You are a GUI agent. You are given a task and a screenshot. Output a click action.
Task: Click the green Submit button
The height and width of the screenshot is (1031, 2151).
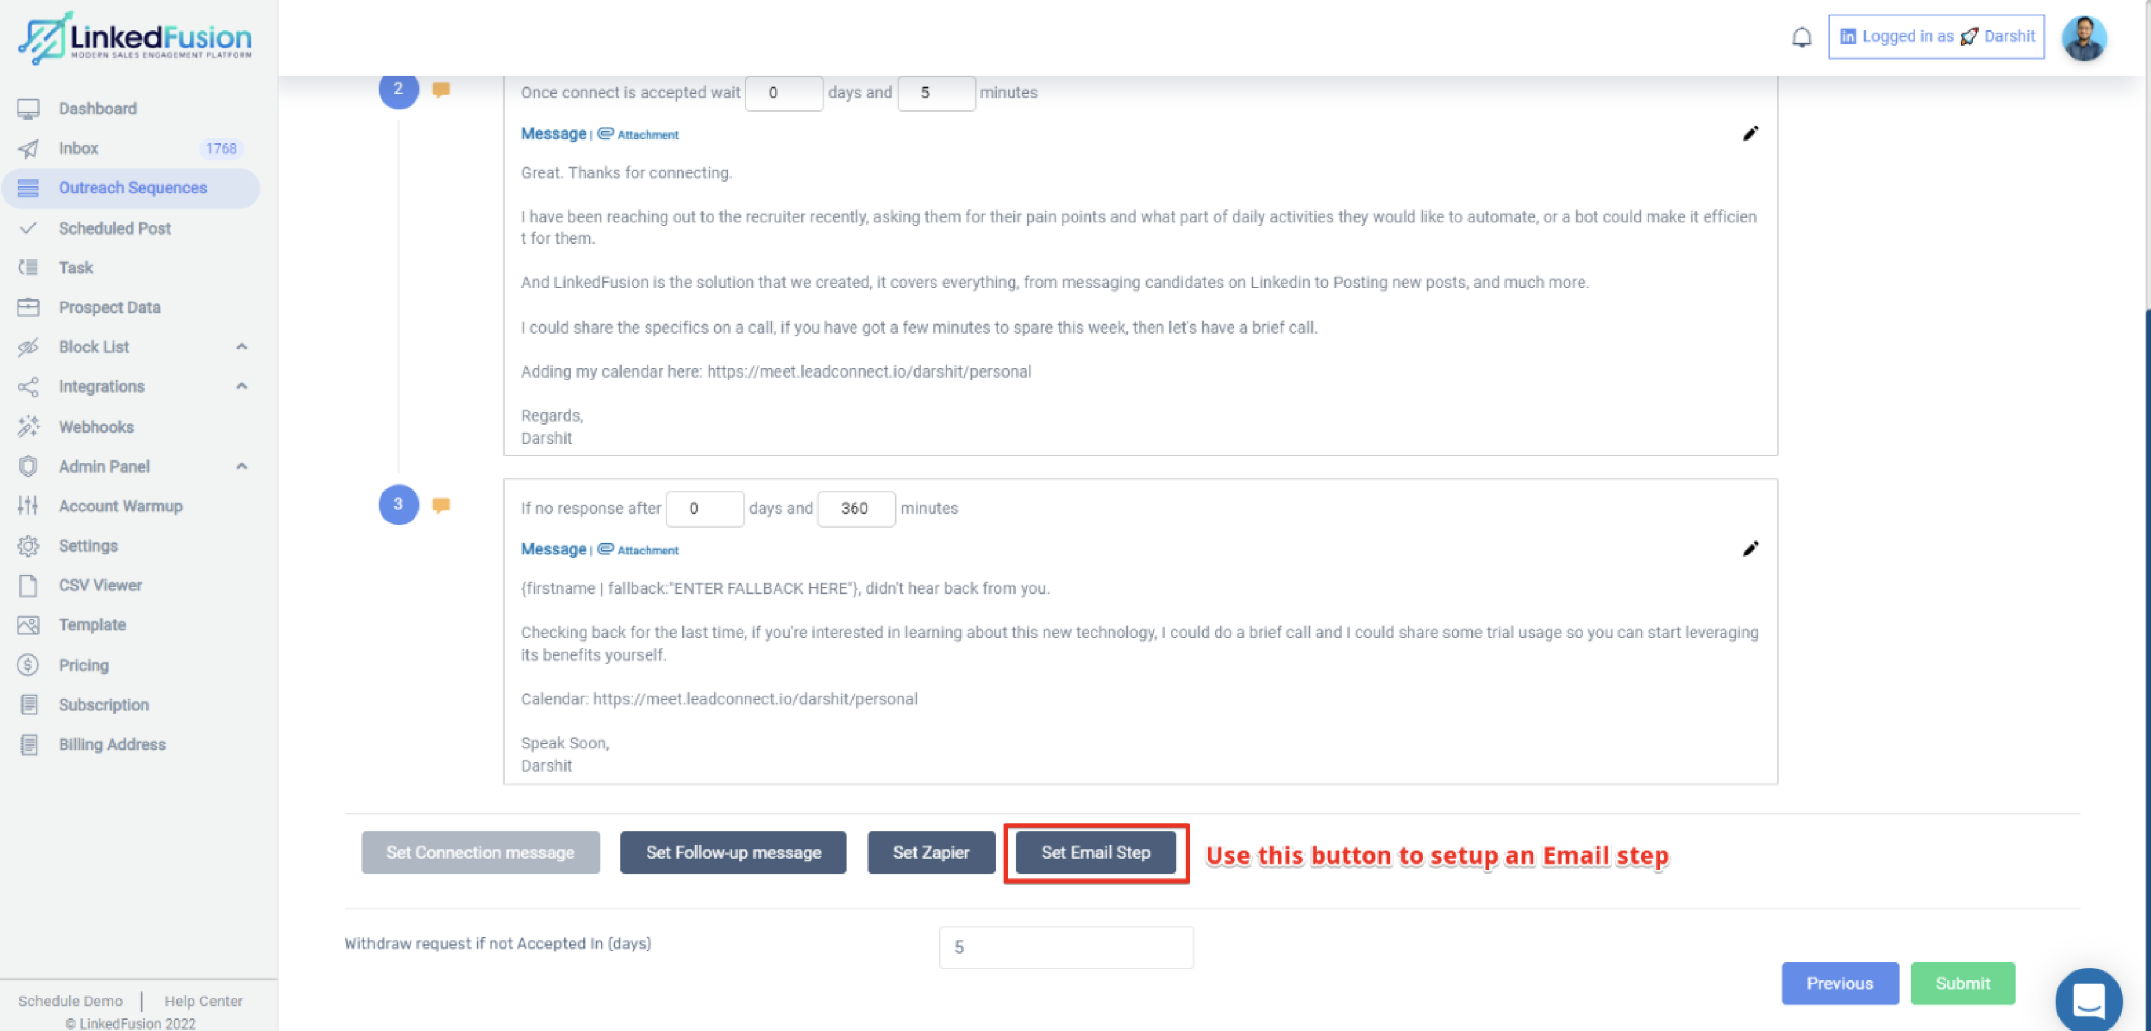point(1962,983)
